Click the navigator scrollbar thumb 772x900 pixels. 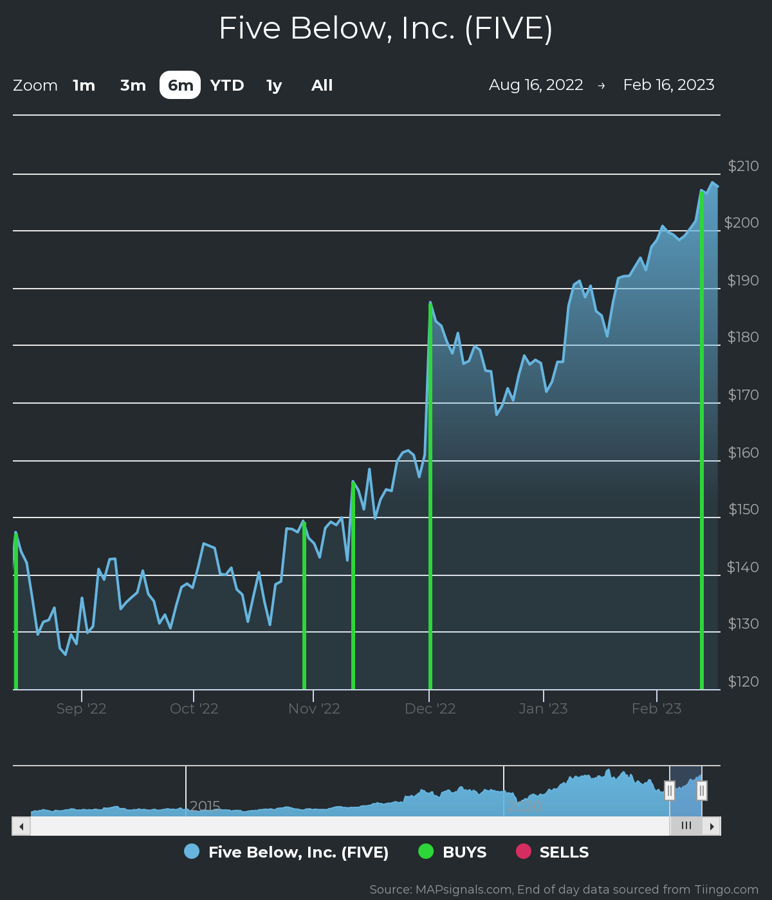(x=686, y=826)
